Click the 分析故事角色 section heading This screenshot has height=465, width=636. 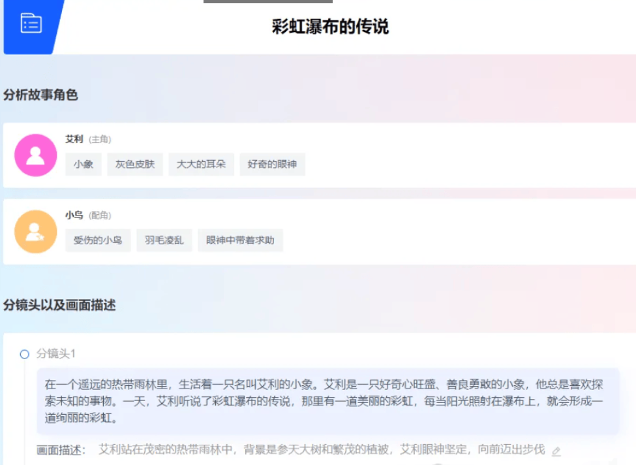[x=40, y=95]
